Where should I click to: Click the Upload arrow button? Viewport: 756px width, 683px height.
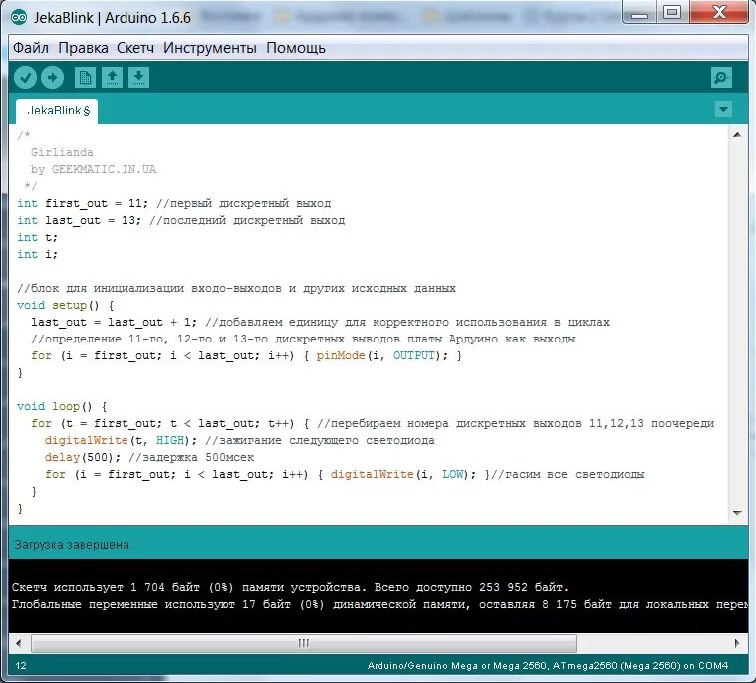[52, 77]
